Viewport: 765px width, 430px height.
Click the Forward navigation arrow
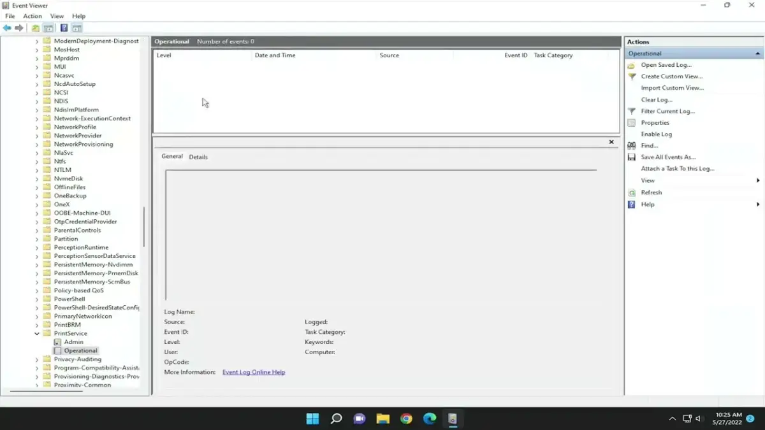18,27
